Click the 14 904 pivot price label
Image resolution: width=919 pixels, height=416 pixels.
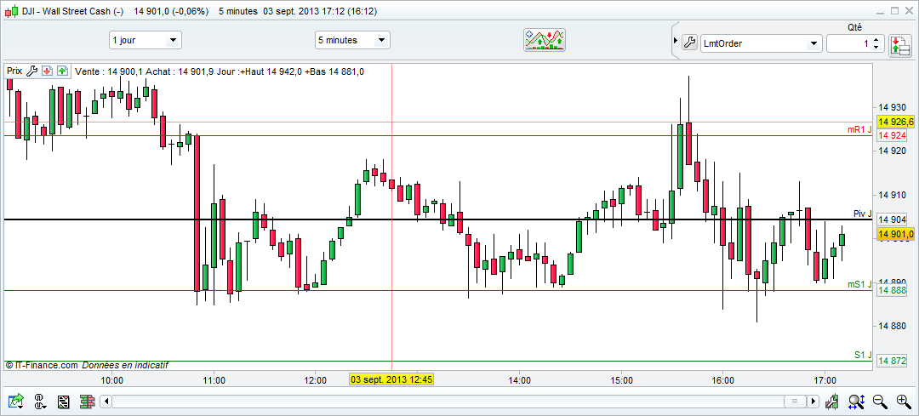[x=892, y=219]
